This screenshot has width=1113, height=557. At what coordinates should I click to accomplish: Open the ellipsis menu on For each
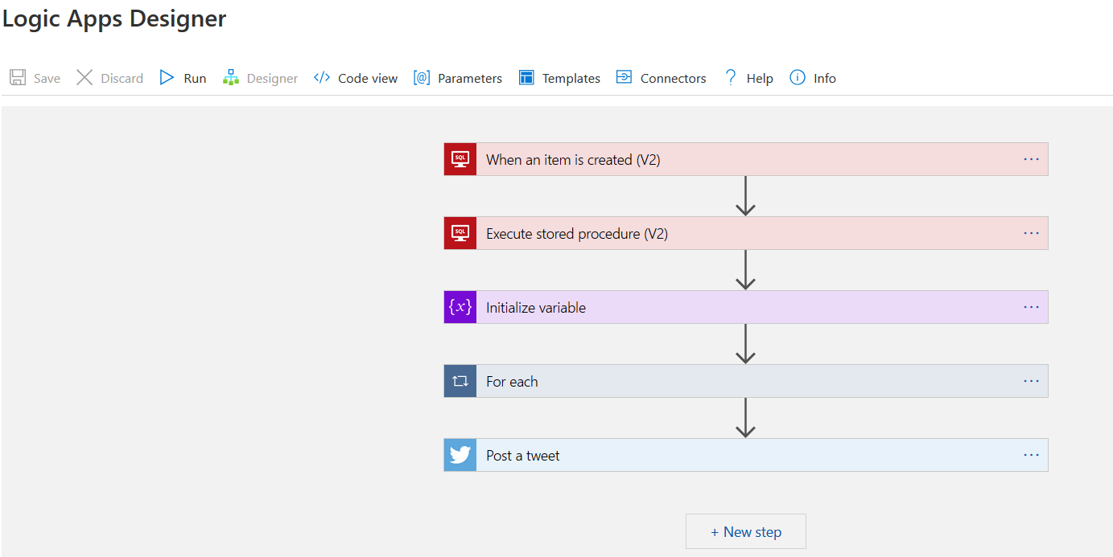(x=1031, y=381)
